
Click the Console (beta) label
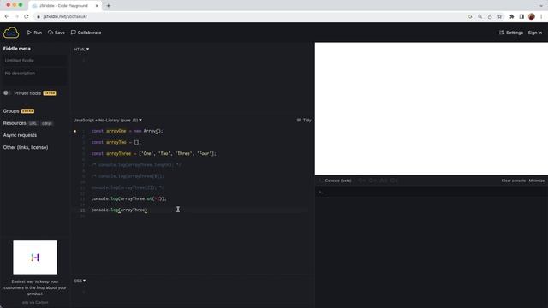pyautogui.click(x=338, y=181)
